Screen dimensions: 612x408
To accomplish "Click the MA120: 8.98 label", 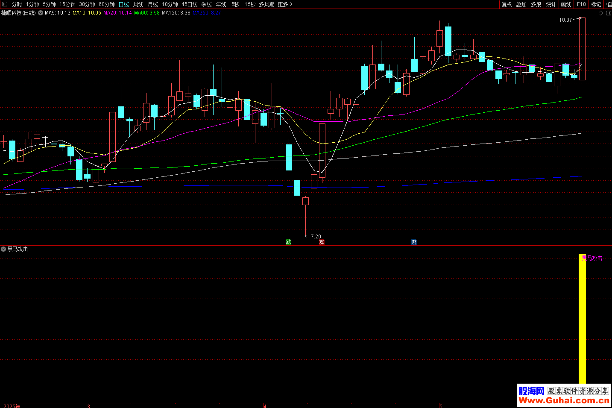I will coord(176,13).
